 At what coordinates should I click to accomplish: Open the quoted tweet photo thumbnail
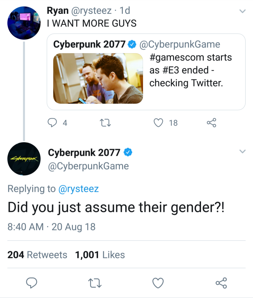(x=98, y=78)
